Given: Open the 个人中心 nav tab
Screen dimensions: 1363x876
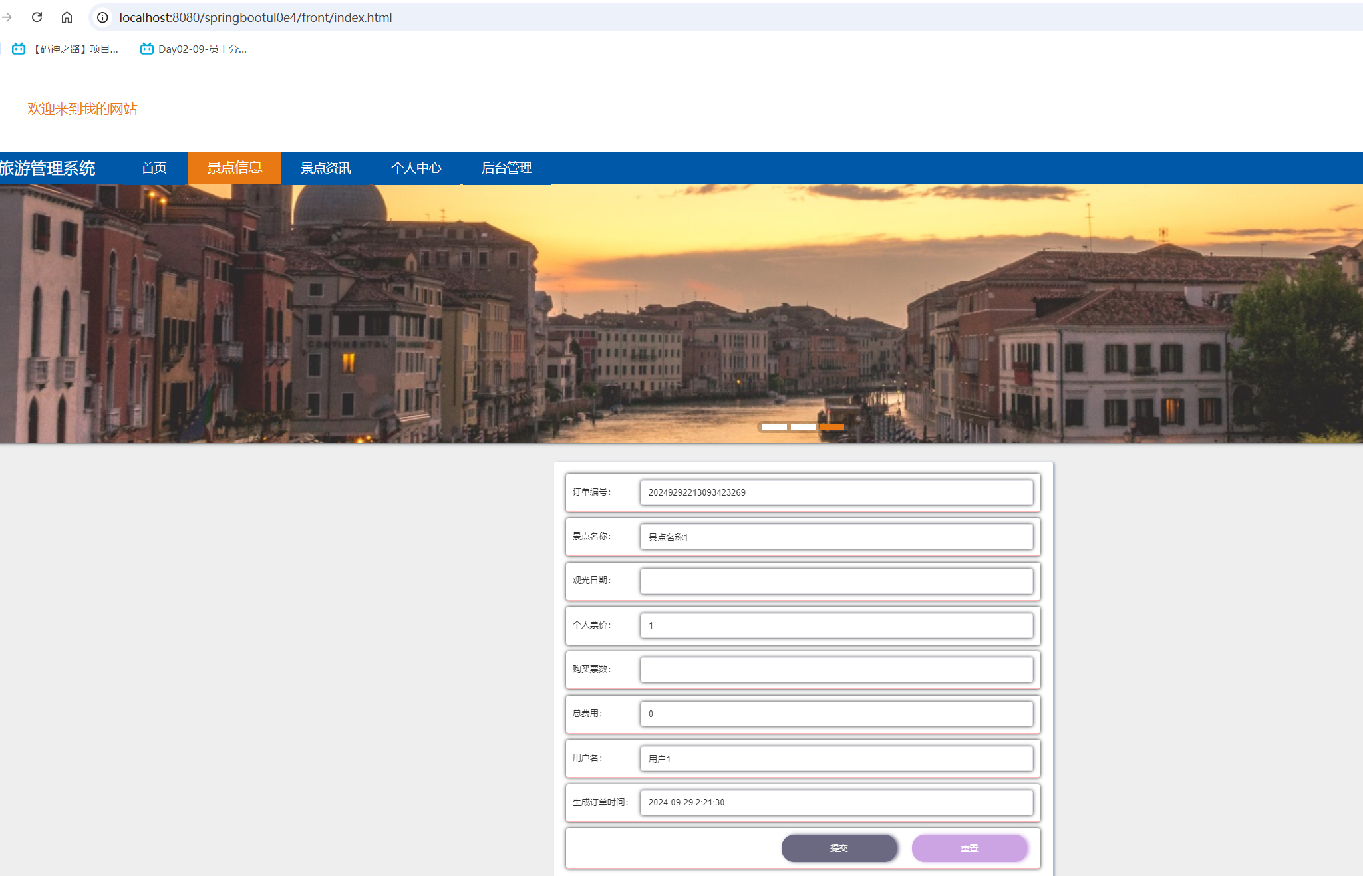Looking at the screenshot, I should tap(416, 168).
